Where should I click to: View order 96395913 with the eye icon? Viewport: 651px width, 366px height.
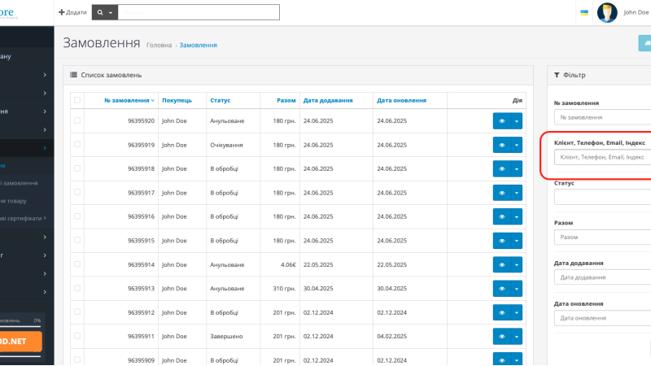tap(501, 289)
